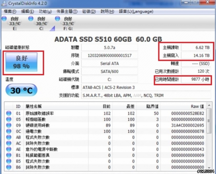Click the standard field ATA8-ACS | ACS-2 Revision 3

coord(146,87)
